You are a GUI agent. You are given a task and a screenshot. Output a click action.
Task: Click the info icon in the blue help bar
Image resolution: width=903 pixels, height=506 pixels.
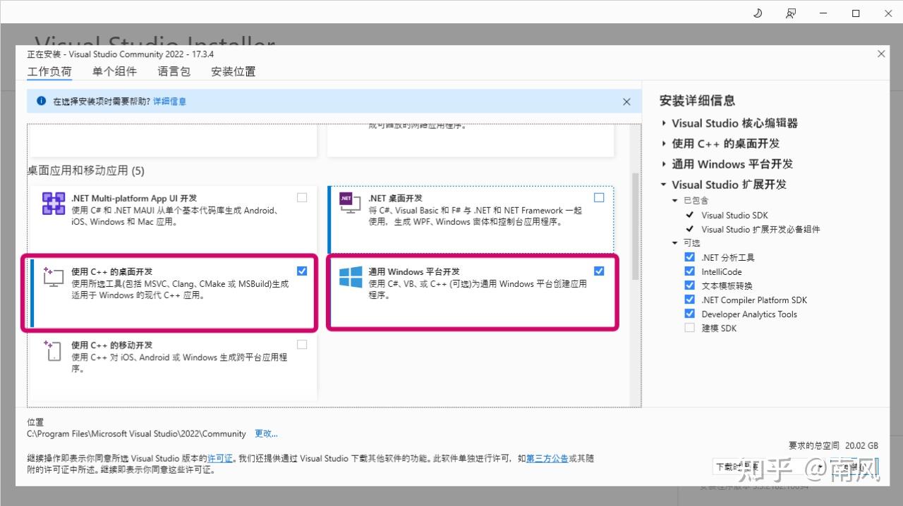[x=40, y=101]
